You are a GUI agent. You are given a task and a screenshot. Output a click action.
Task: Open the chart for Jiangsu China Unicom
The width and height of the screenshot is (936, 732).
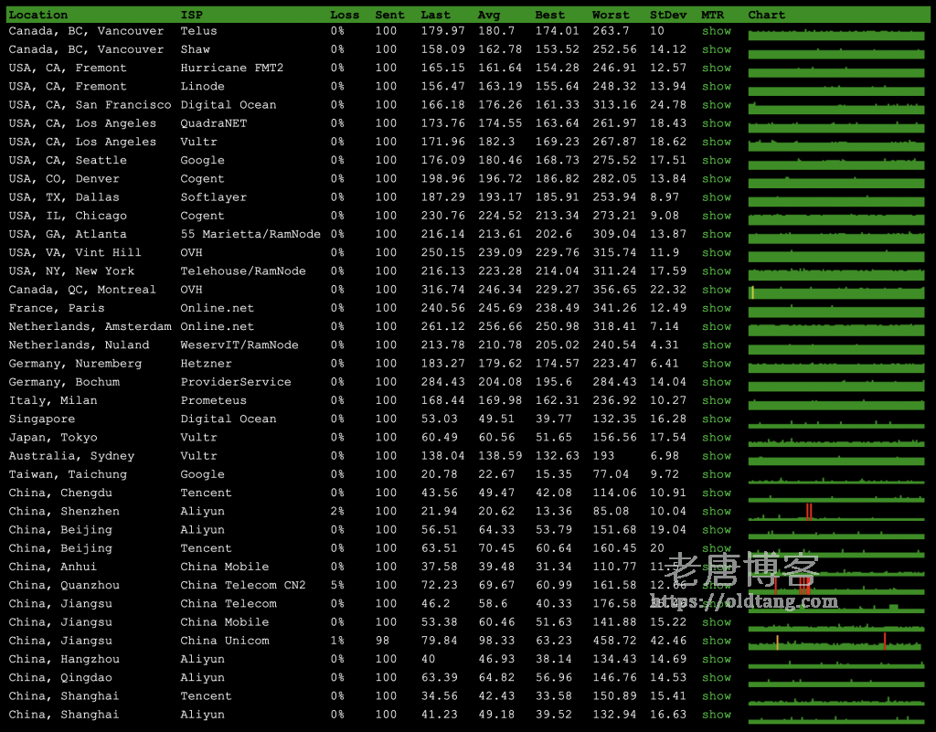coord(835,642)
